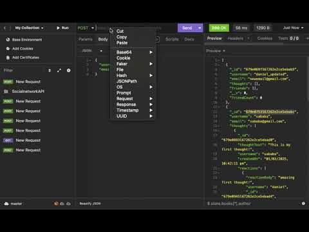Expand the Base64 submenu

coord(133,52)
